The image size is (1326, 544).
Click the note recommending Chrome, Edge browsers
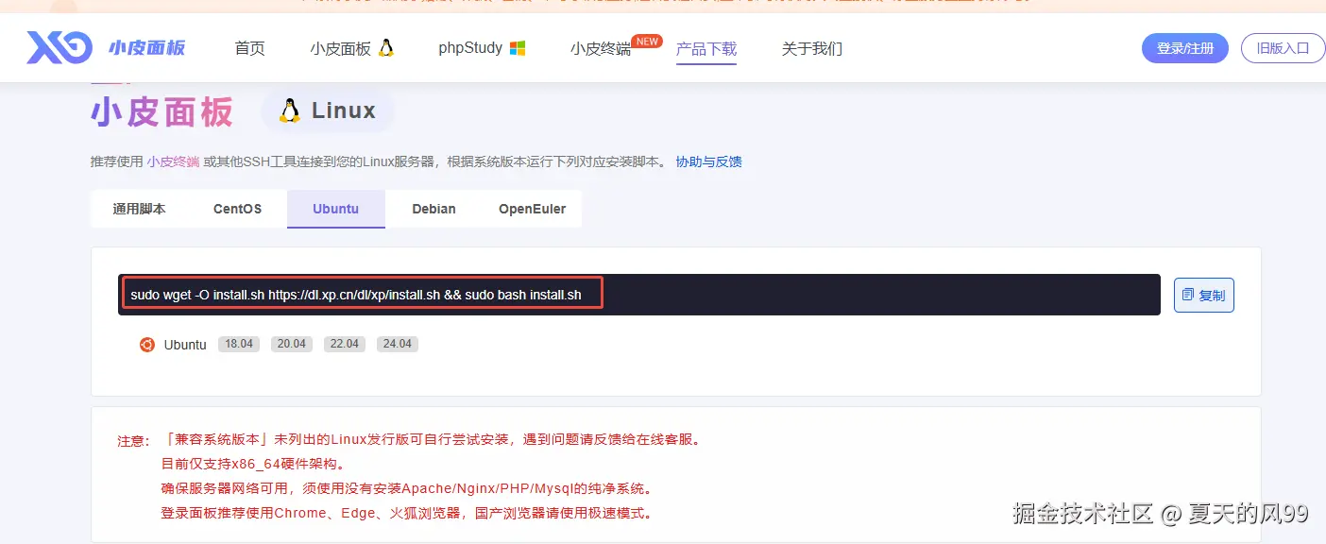(407, 513)
